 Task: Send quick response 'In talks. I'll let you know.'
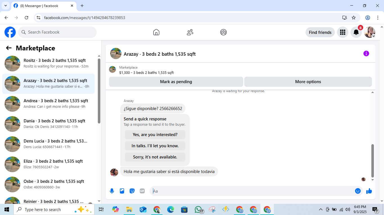pyautogui.click(x=155, y=146)
